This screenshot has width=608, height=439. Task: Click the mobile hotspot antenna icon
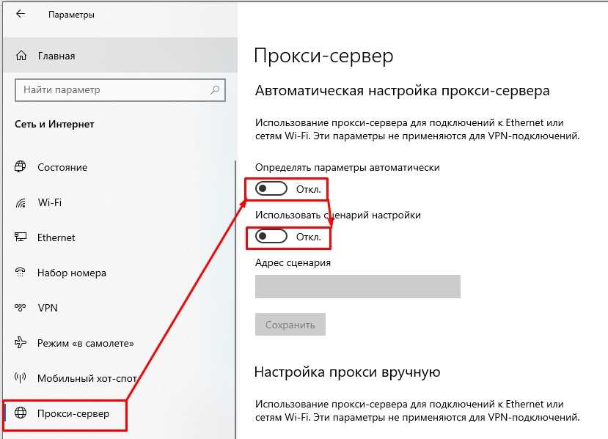click(20, 377)
